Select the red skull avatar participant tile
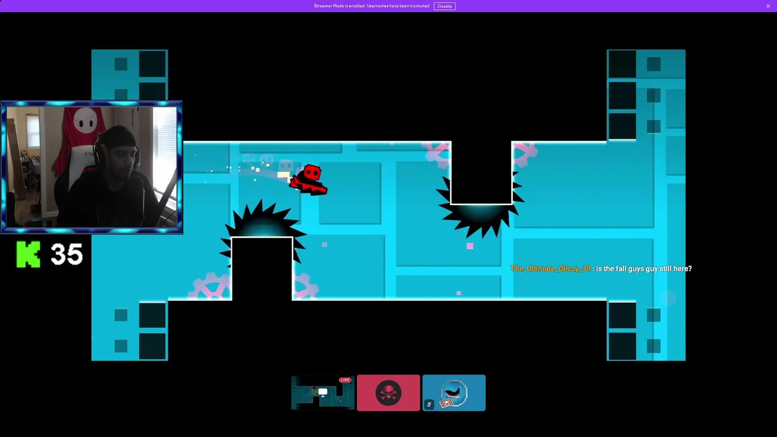777x437 pixels. (388, 393)
